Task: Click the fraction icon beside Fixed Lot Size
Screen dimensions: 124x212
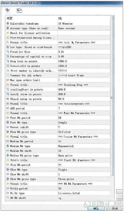Action: click(x=8, y=52)
